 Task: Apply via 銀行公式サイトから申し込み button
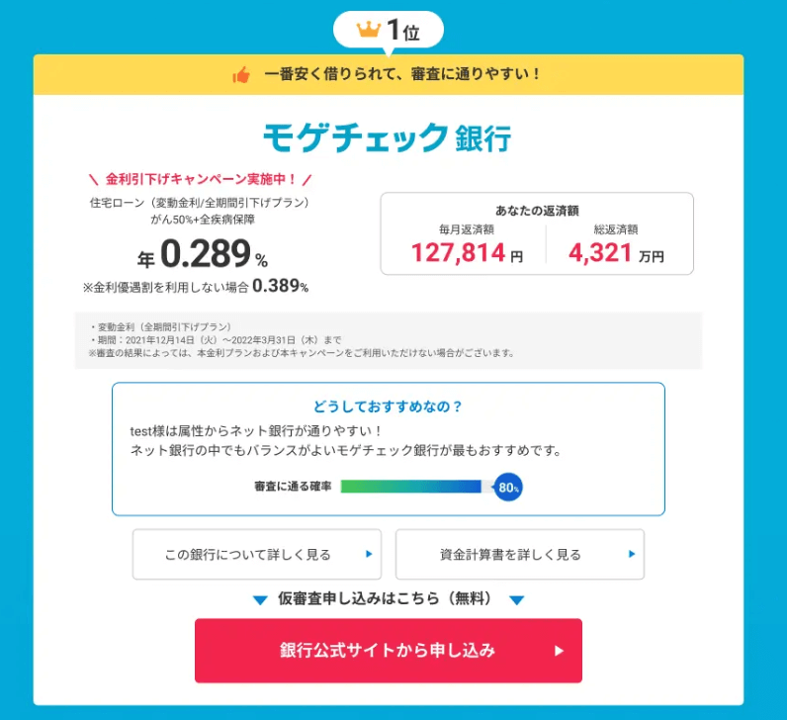(x=389, y=651)
